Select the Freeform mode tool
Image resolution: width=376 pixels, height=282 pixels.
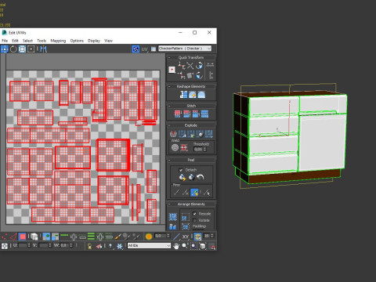click(31, 49)
